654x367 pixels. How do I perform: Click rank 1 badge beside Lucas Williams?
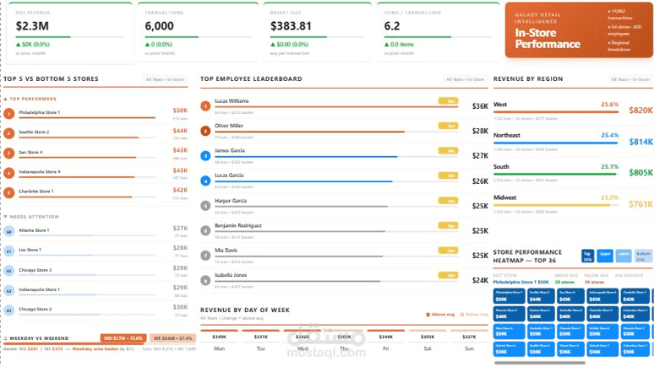click(205, 106)
